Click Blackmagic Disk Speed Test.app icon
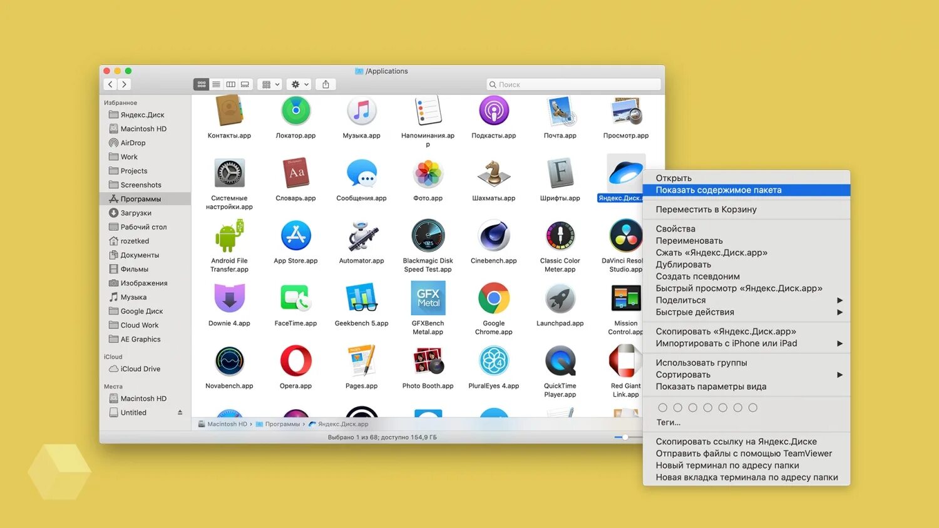 (x=428, y=236)
